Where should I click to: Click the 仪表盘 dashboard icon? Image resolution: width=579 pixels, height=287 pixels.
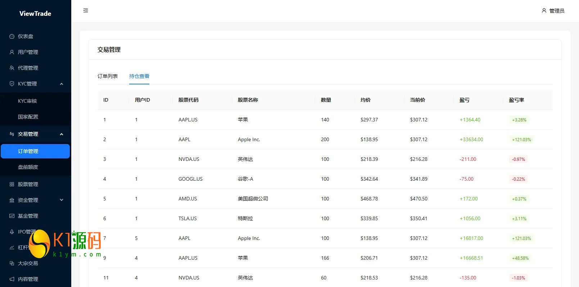tap(12, 36)
